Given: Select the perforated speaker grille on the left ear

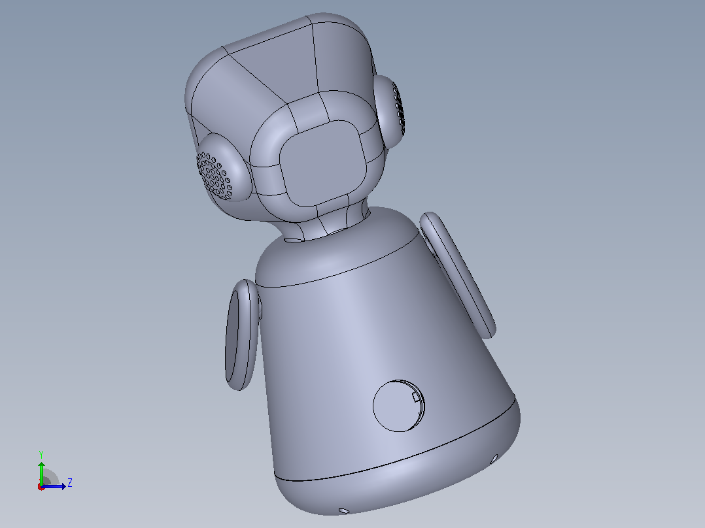Looking at the screenshot, I should (214, 176).
